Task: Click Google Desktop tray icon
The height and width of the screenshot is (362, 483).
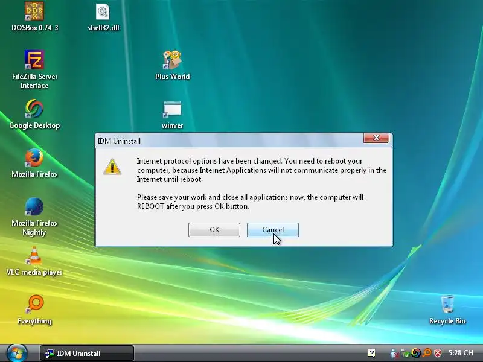Action: [416, 353]
